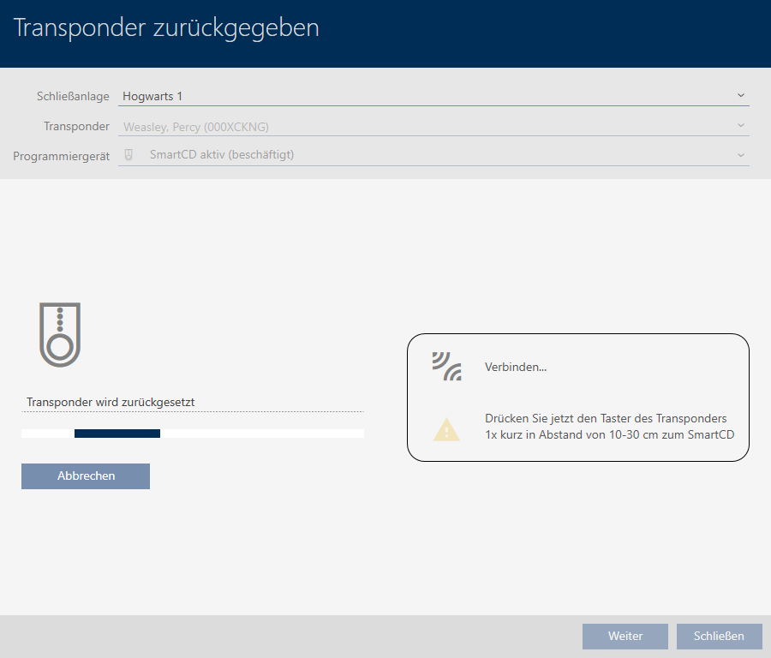Click the Weasley, Percy transponder entry

tap(195, 127)
